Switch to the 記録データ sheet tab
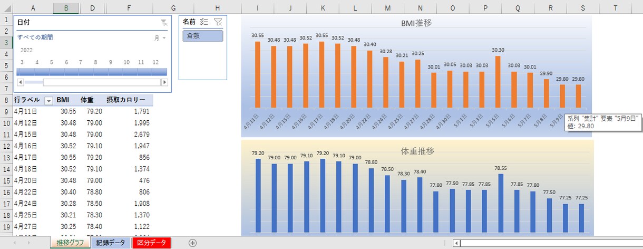 click(x=111, y=243)
